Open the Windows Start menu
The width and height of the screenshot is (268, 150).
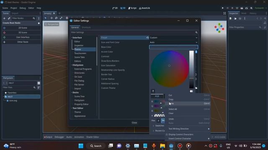click(81, 146)
